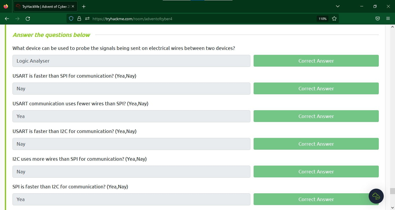Image resolution: width=395 pixels, height=210 pixels.
Task: Click the page scrollbar up arrow
Action: (x=392, y=27)
